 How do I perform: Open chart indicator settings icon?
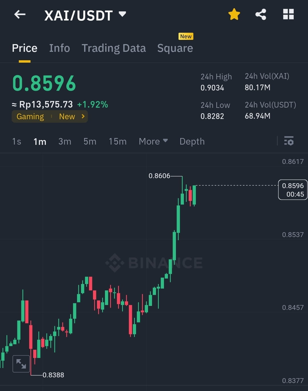(x=289, y=141)
